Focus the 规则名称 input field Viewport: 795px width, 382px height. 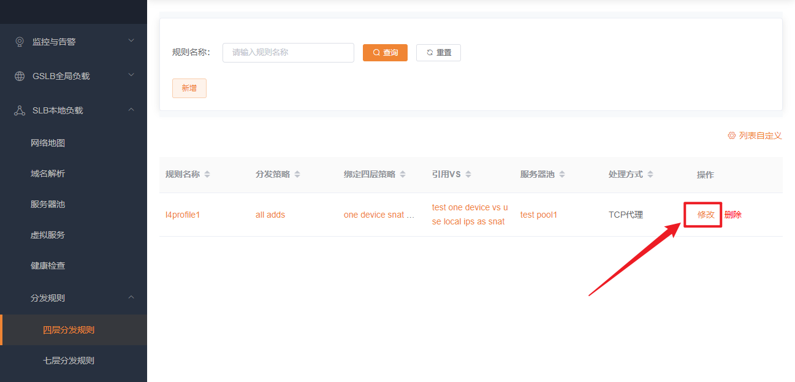pos(288,53)
